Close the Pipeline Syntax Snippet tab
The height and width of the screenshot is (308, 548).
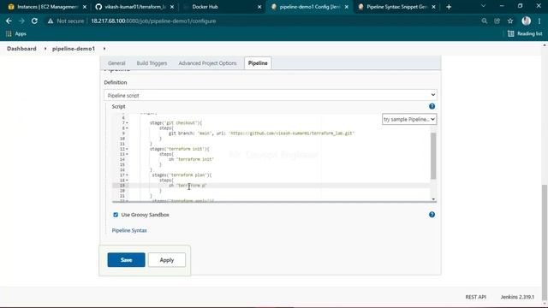coord(433,7)
